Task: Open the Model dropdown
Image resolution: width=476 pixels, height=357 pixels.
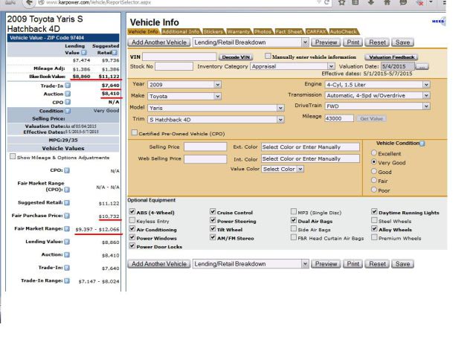Action: click(x=216, y=108)
